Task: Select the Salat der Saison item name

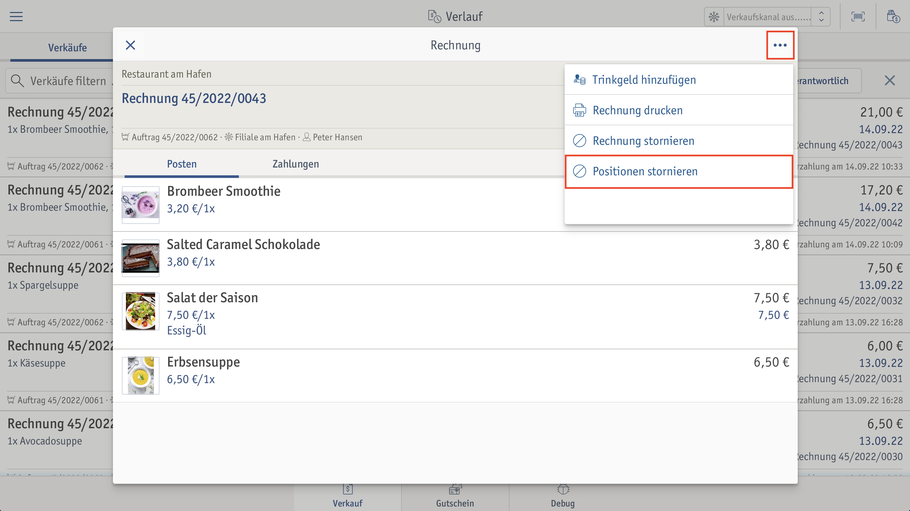Action: [212, 298]
